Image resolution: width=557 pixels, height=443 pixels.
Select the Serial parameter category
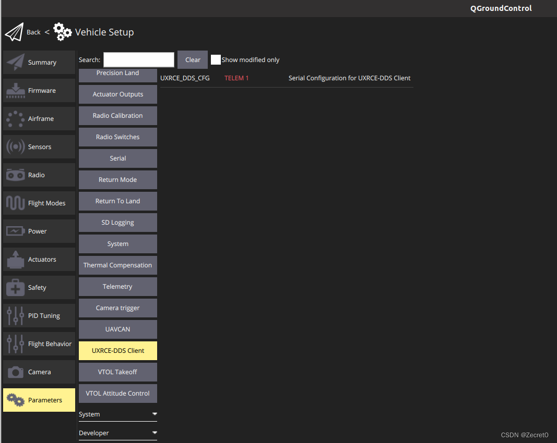(x=117, y=158)
